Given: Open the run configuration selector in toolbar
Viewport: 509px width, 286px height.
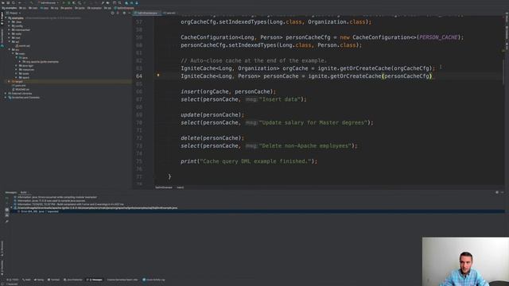Looking at the screenshot, I should click(x=49, y=3).
